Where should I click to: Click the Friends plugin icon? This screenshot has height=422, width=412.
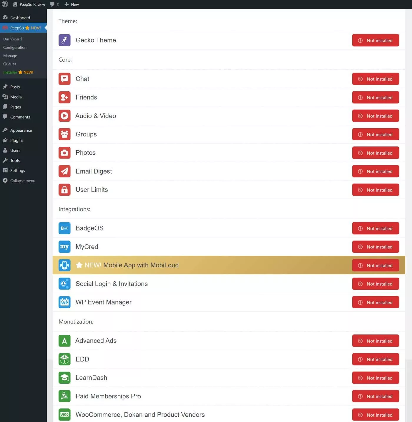64,97
